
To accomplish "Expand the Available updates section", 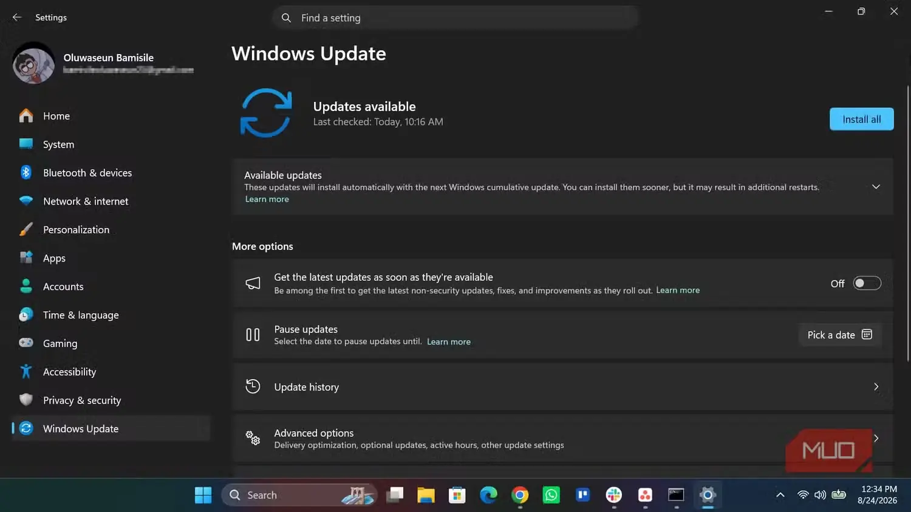I will click(876, 187).
